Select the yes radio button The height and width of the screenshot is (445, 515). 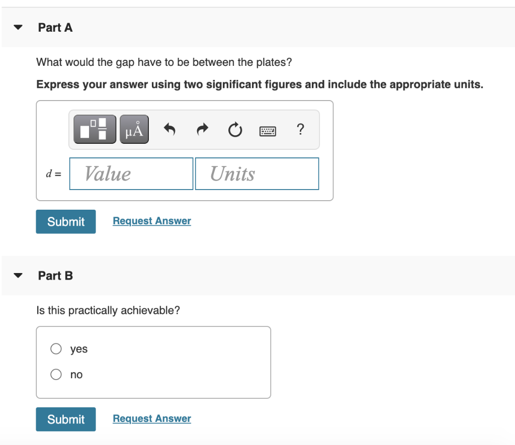(56, 348)
